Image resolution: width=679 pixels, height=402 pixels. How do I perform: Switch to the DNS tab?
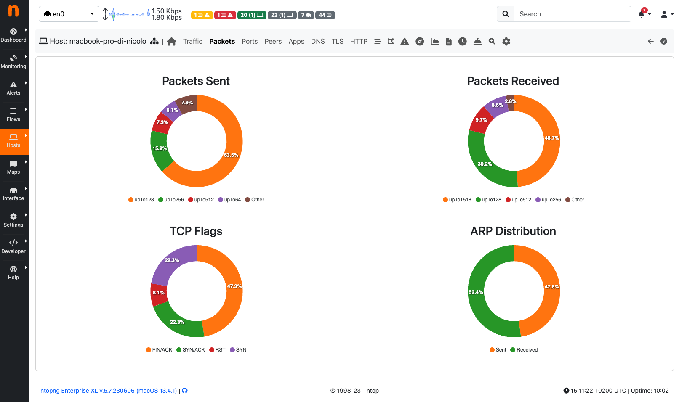(318, 41)
